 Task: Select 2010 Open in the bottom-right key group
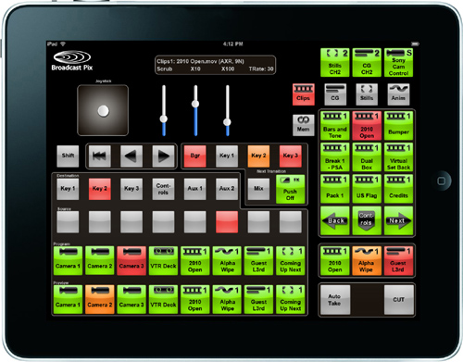point(335,260)
